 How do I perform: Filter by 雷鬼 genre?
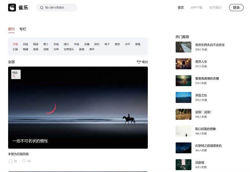click(138, 44)
